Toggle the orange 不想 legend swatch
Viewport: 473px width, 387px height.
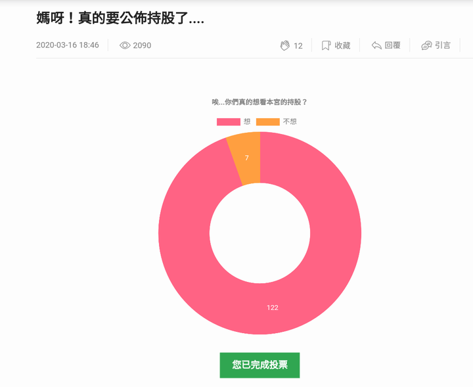click(268, 122)
